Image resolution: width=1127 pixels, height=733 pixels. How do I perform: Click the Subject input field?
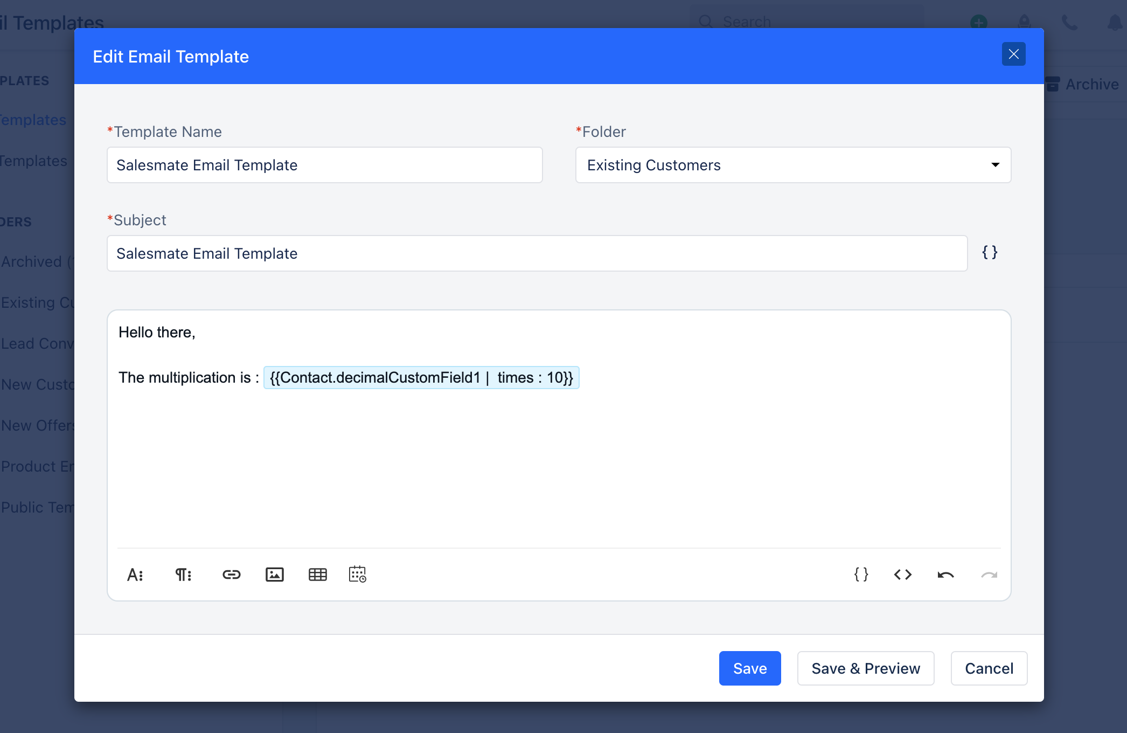[x=537, y=253]
